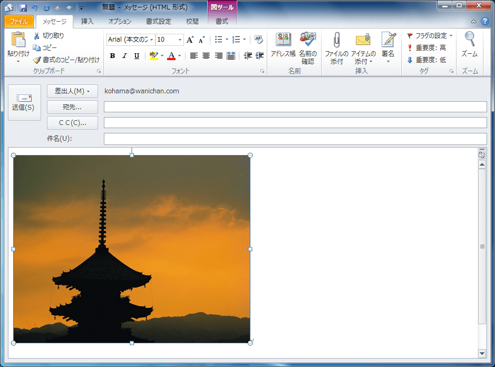The image size is (495, 367).
Task: Justify text alignment
Action: tap(231, 56)
